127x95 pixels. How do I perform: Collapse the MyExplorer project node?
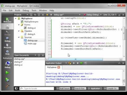tap(16, 18)
